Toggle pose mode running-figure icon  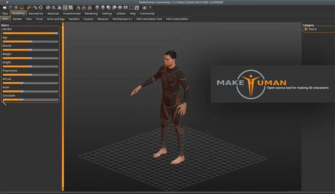(x=59, y=8)
